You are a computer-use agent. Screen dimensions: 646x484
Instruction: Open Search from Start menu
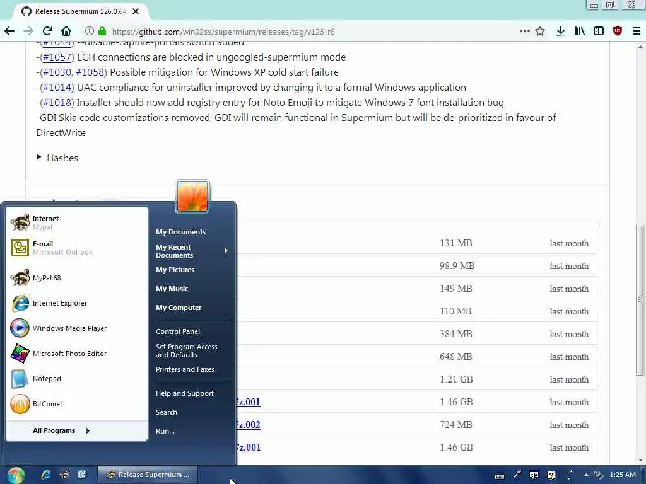click(166, 412)
